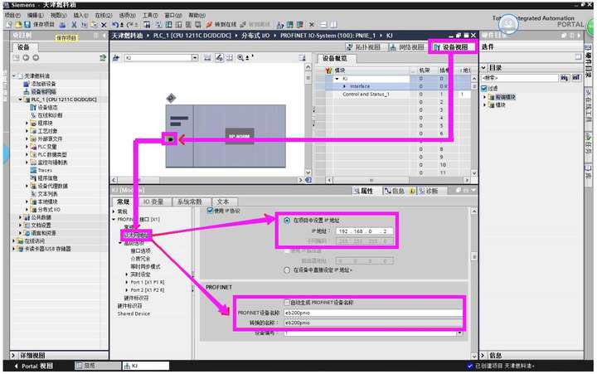
Task: Click the back arrow in the project tree toolbar
Action: pyautogui.click(x=26, y=58)
